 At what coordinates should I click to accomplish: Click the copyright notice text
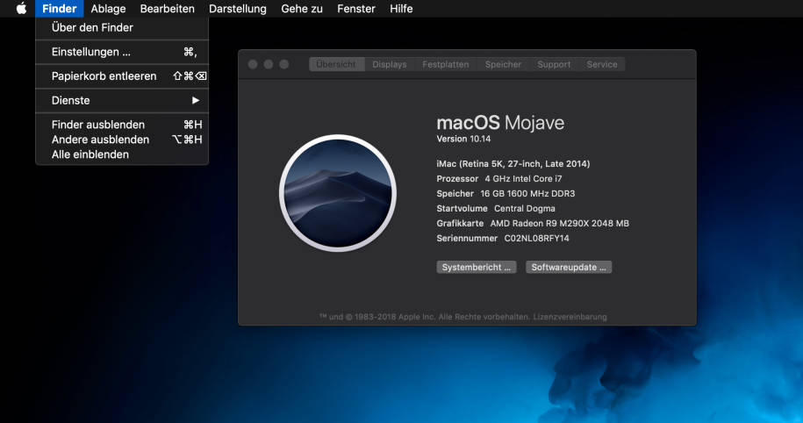424,317
